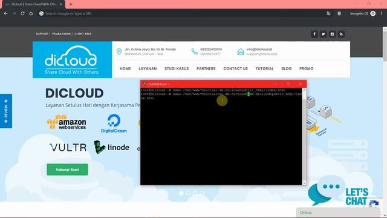387x218 pixels.
Task: Select the second slider dot
Action: tap(188, 193)
